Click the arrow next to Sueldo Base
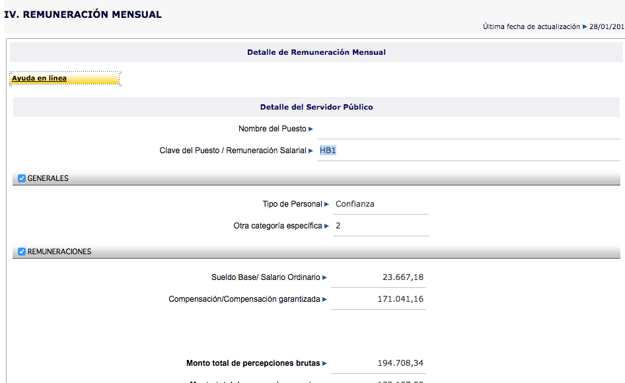625x383 pixels. coord(324,277)
